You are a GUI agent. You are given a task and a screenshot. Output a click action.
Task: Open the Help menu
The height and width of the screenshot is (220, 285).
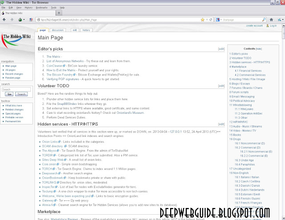click(62, 8)
